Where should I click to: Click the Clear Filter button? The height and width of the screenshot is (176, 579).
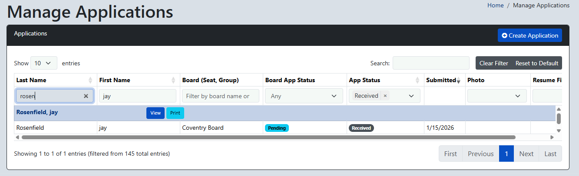click(494, 63)
